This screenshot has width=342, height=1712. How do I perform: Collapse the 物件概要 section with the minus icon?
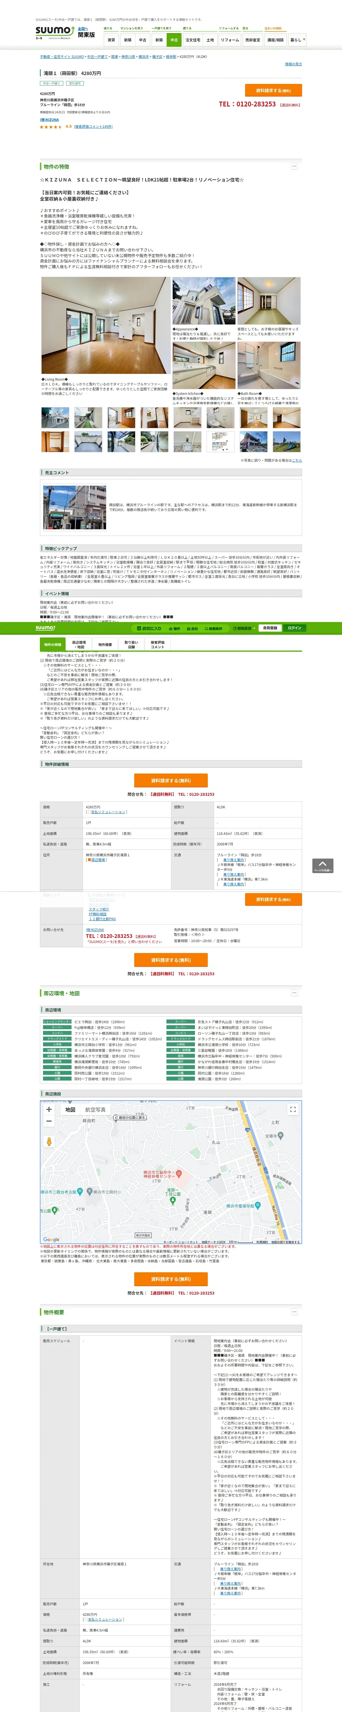(x=294, y=1312)
